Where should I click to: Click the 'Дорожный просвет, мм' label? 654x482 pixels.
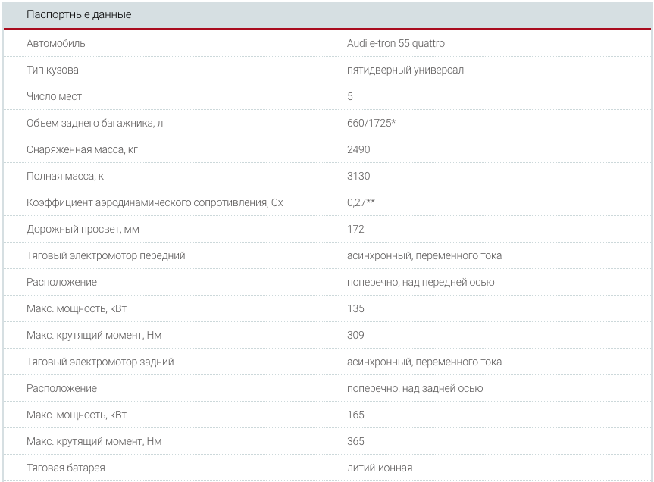(83, 229)
